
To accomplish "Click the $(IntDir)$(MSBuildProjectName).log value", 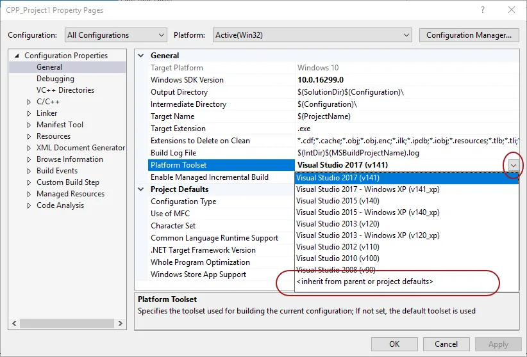I will click(x=358, y=153).
